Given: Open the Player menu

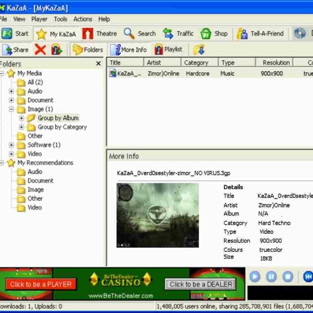Looking at the screenshot, I should click(39, 19).
